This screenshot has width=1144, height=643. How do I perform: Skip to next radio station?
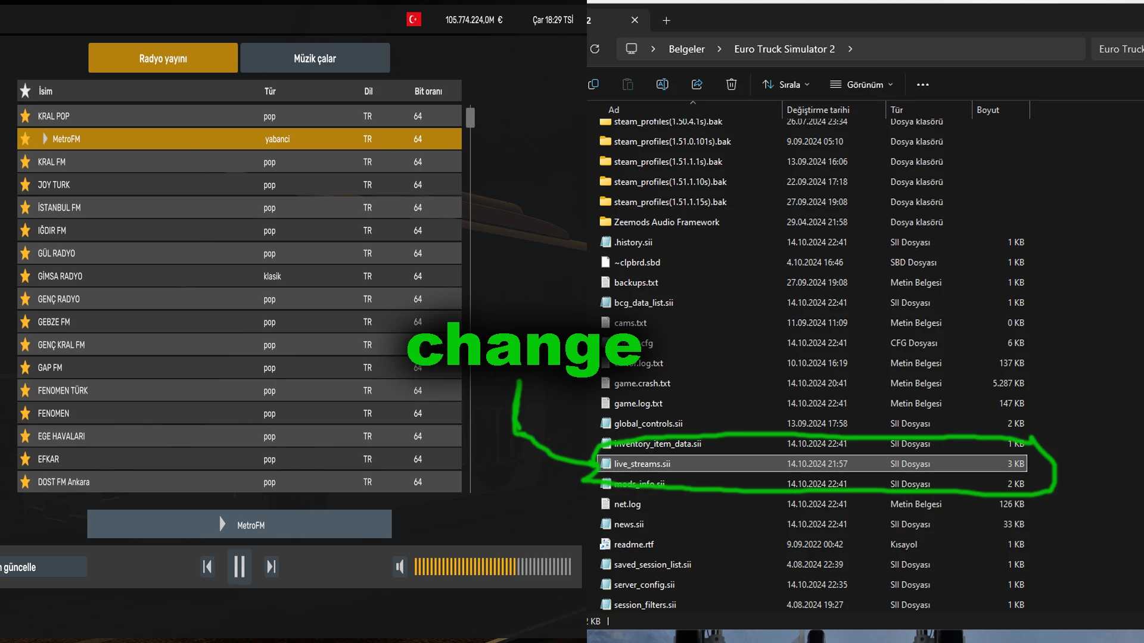click(x=271, y=567)
